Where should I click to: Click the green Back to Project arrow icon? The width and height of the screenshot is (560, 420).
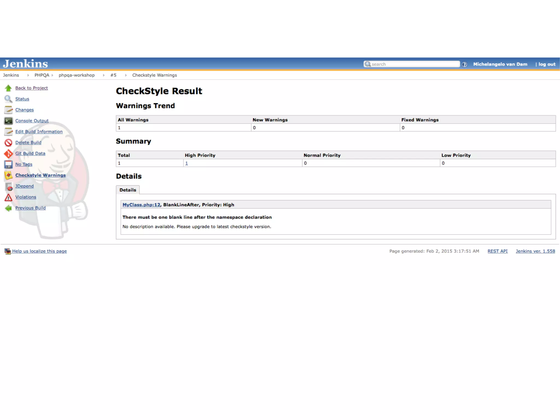coord(8,88)
